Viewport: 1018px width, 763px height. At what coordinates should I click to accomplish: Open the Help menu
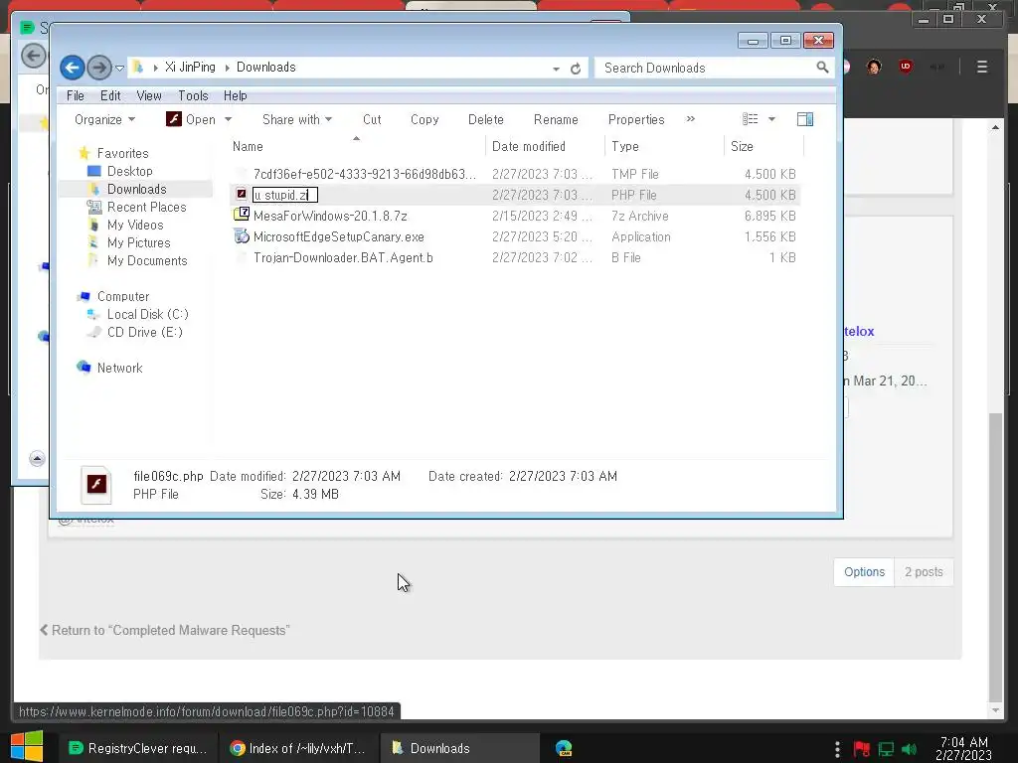click(x=235, y=95)
